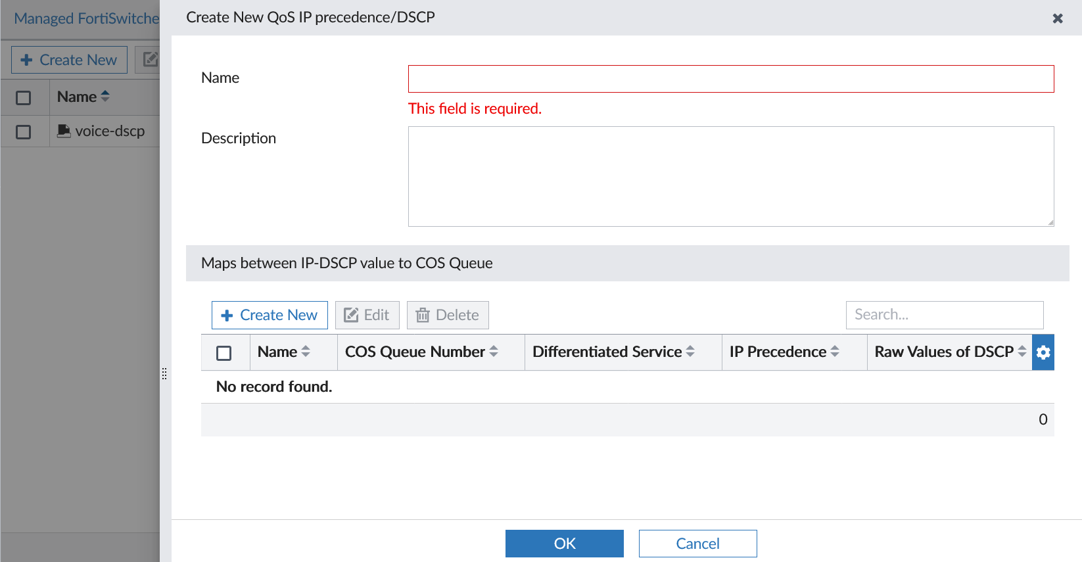Image resolution: width=1082 pixels, height=562 pixels.
Task: Close the QoS dialog with X icon
Action: point(1057,18)
